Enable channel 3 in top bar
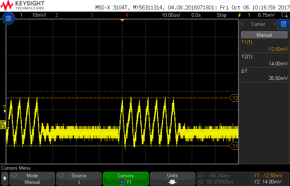Image resolution: width=290 pixels, height=186 pixels. pyautogui.click(x=92, y=15)
